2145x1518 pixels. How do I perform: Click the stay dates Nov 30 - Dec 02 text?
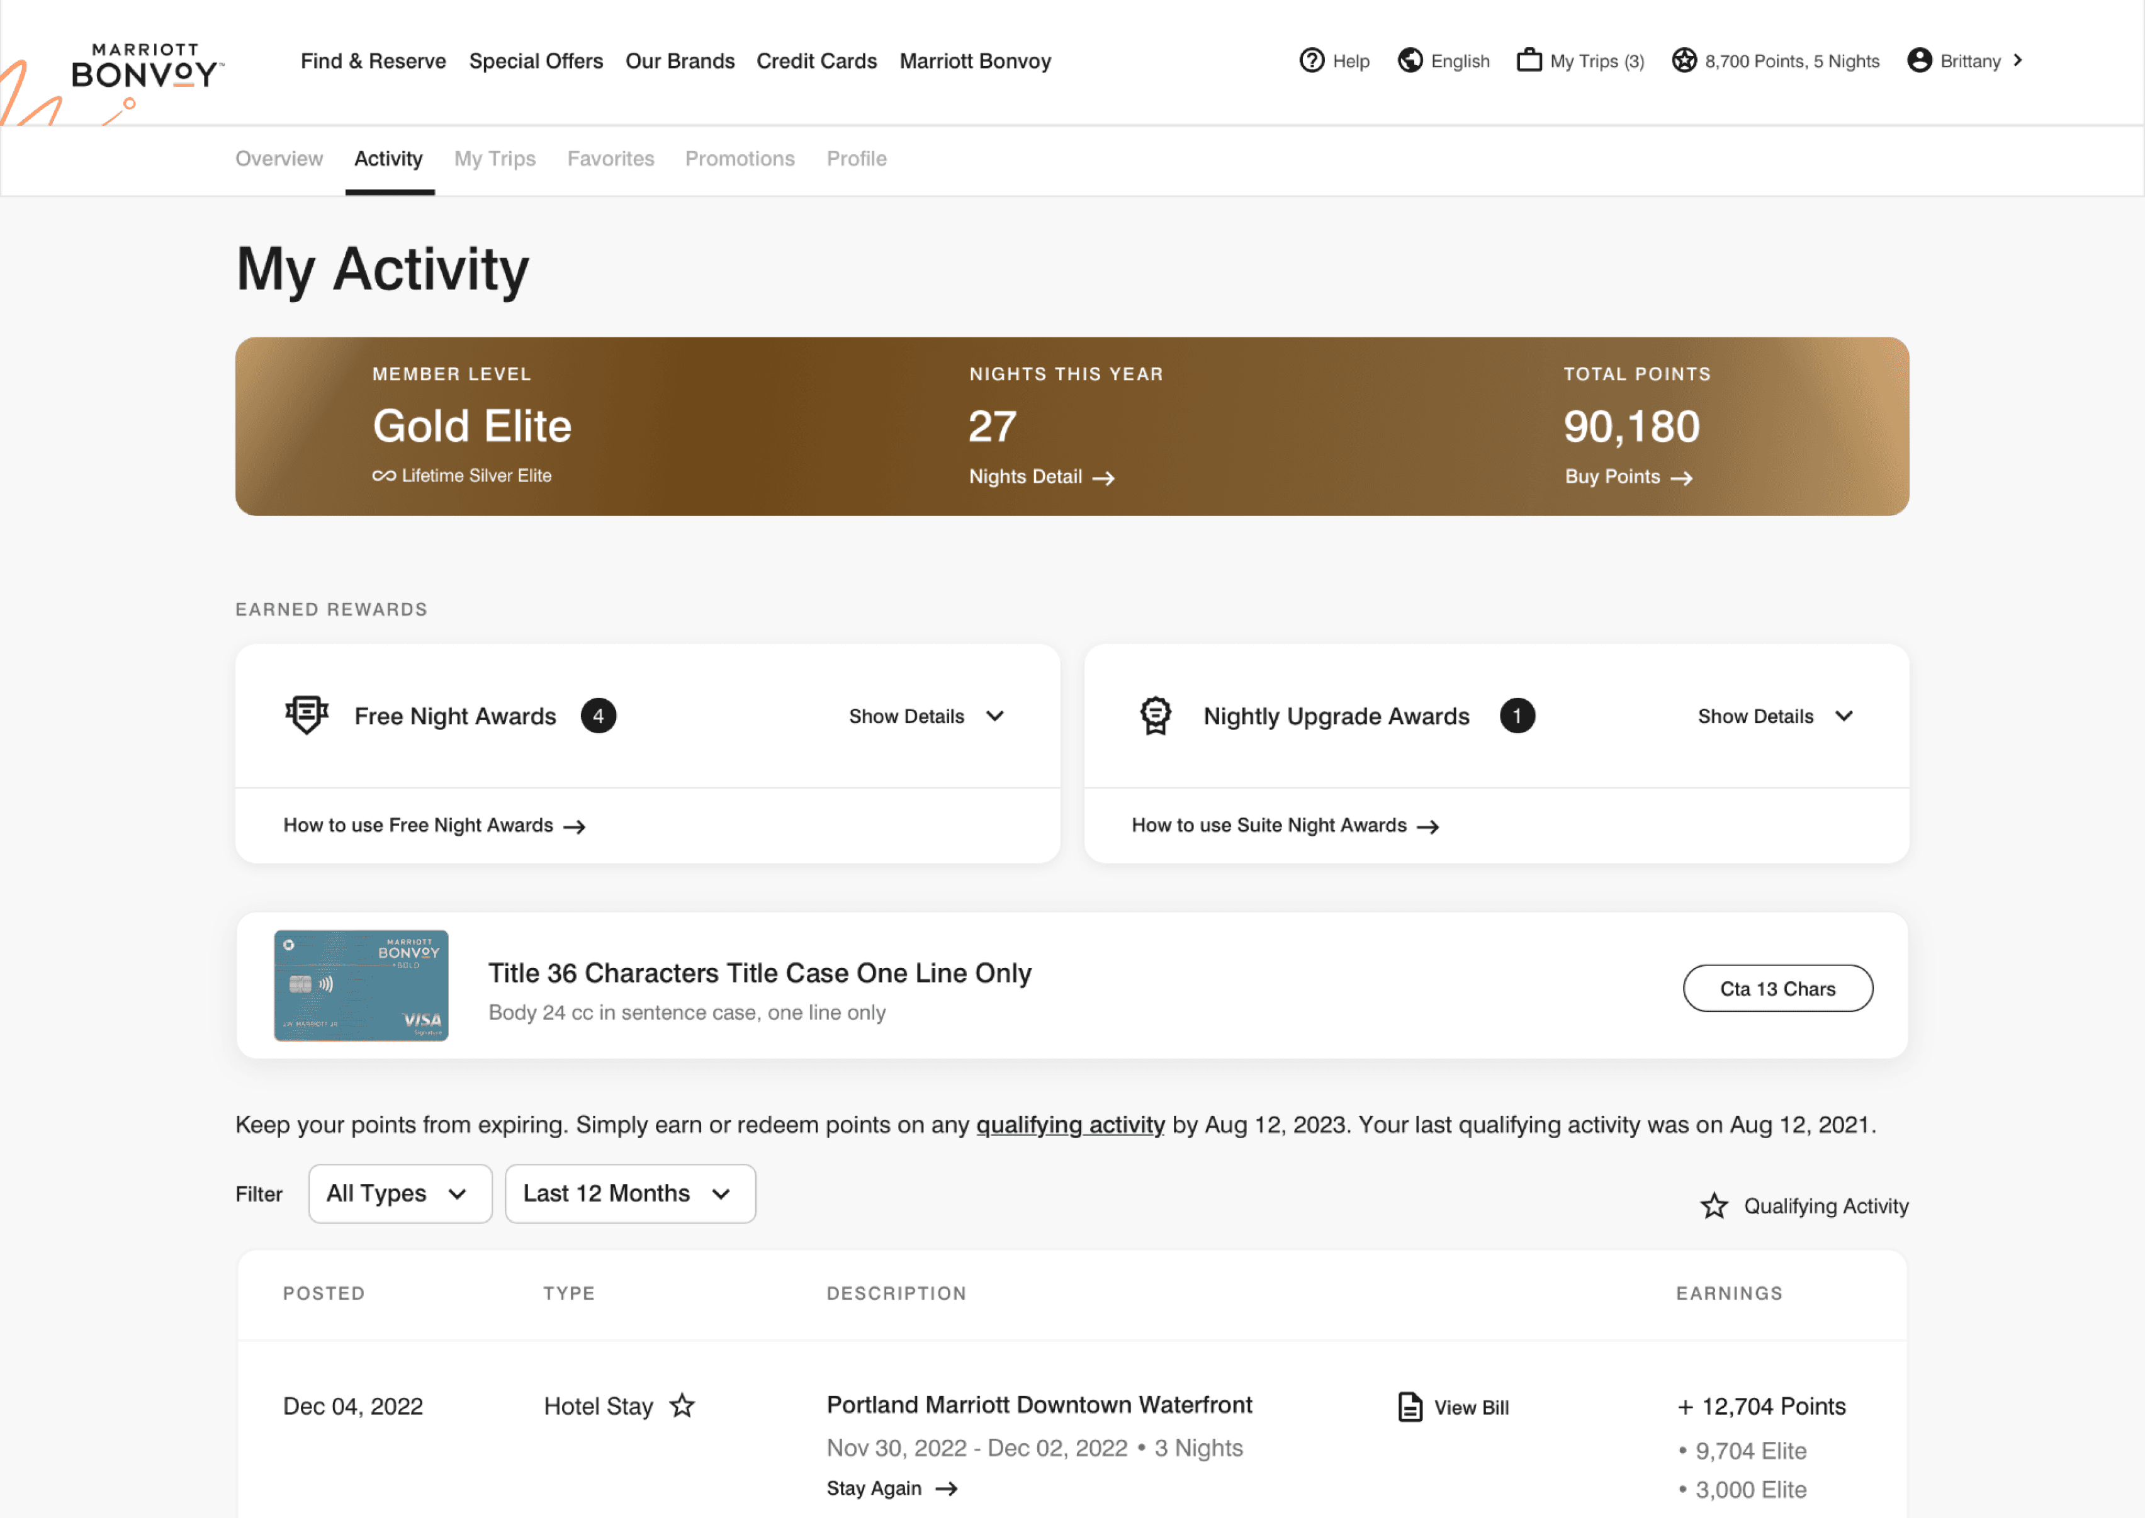[977, 1448]
